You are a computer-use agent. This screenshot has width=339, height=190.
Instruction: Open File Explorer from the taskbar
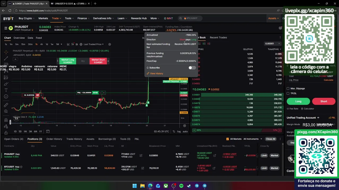click(x=142, y=186)
